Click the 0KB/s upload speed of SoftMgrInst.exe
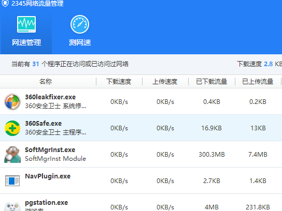The height and width of the screenshot is (211, 282). click(x=165, y=155)
